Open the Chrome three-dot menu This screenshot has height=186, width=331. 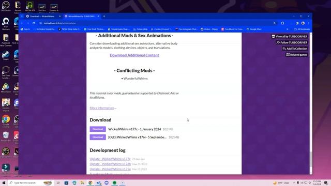[309, 23]
